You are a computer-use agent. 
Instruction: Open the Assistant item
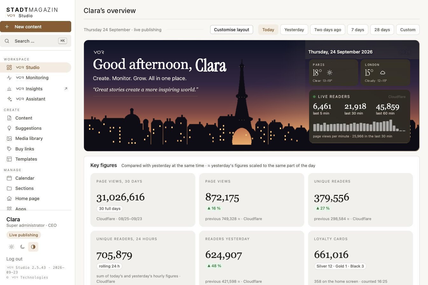coord(35,99)
